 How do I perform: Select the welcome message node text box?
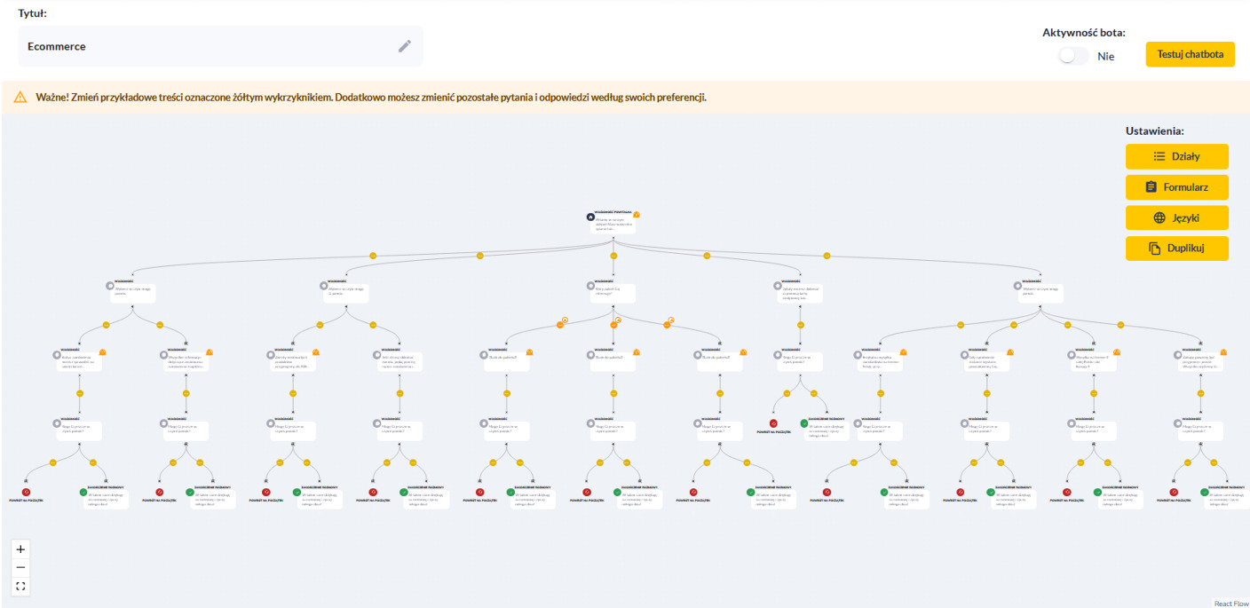tap(613, 225)
